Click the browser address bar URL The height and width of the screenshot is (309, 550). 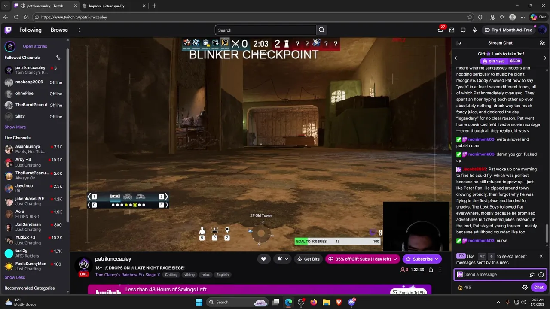[x=74, y=17]
